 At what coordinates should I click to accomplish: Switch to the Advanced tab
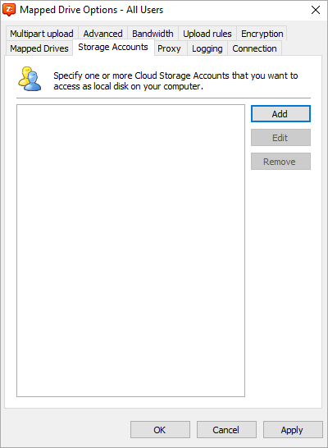point(102,34)
